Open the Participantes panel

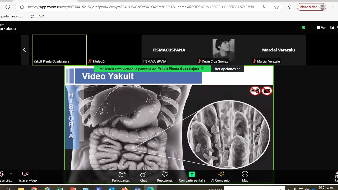(121, 177)
